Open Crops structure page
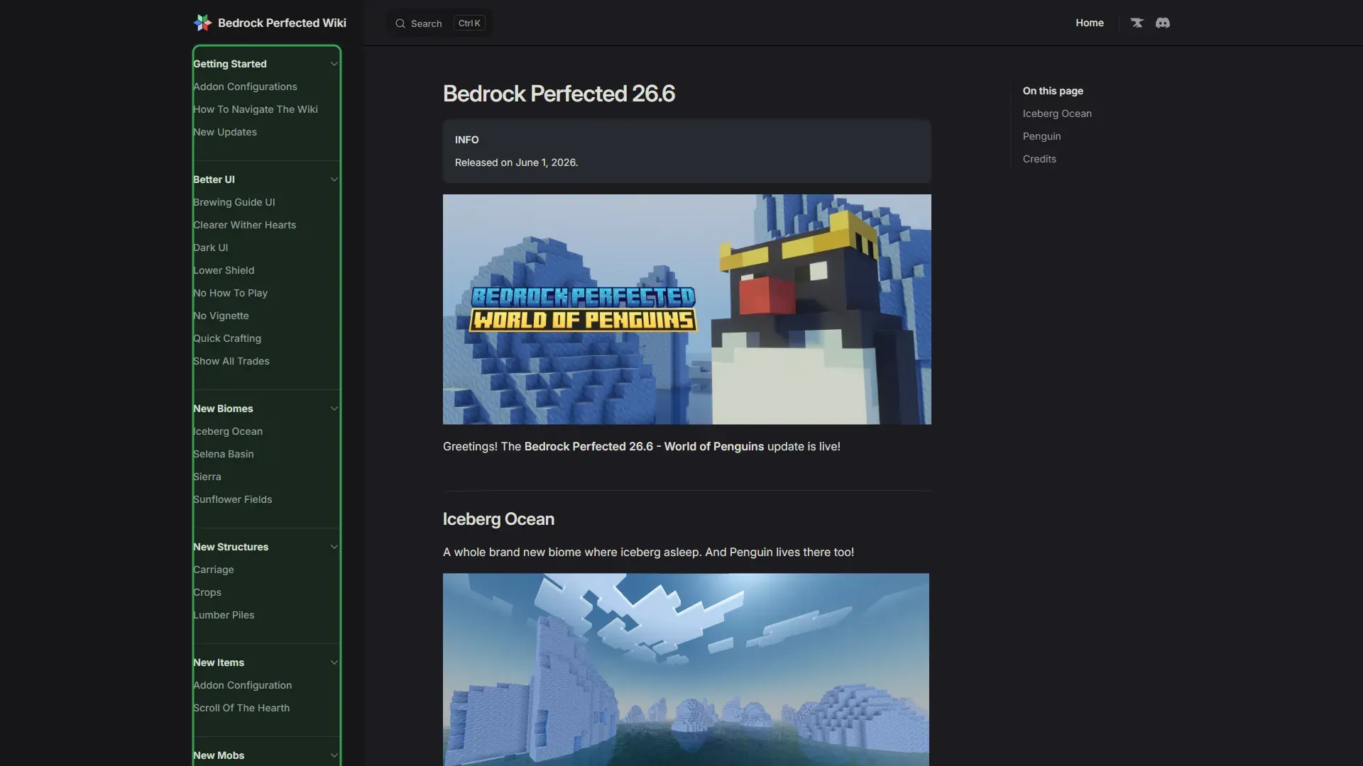This screenshot has height=766, width=1363. coord(207,592)
